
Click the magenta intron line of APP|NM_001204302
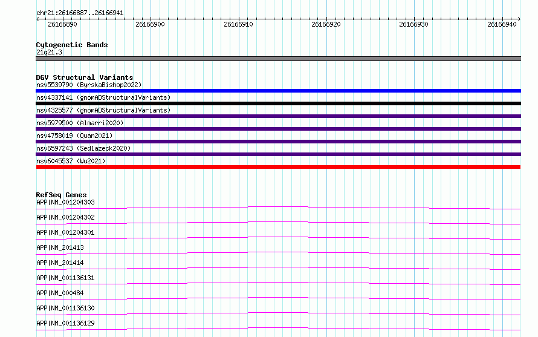(278, 223)
